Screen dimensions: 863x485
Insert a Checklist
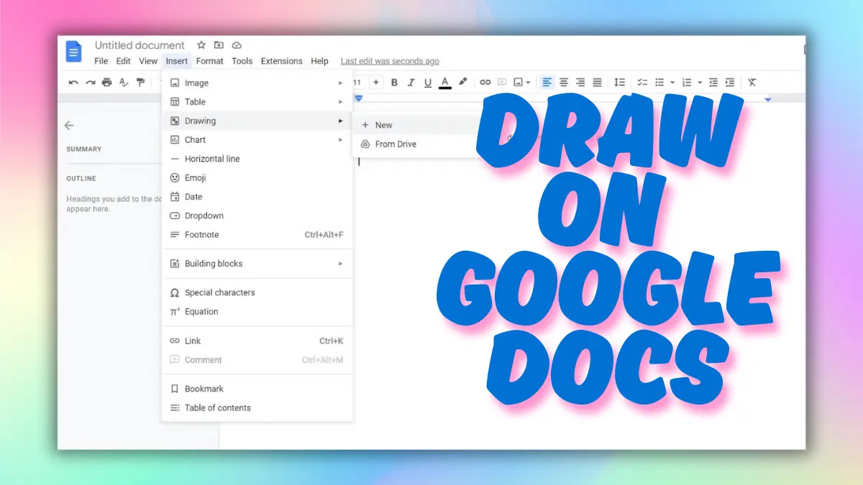[x=643, y=83]
